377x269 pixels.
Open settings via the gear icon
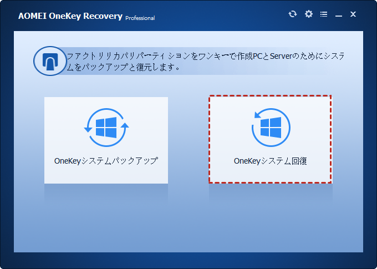(x=309, y=14)
